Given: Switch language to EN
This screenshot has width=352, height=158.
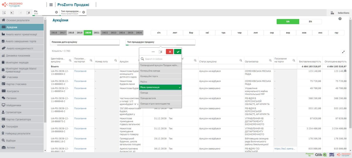Looking at the screenshot, I should point(310,22).
